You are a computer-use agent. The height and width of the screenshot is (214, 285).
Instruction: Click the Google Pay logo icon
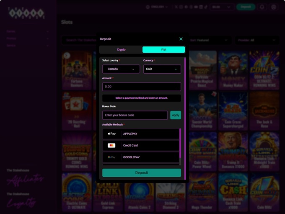coord(111,157)
